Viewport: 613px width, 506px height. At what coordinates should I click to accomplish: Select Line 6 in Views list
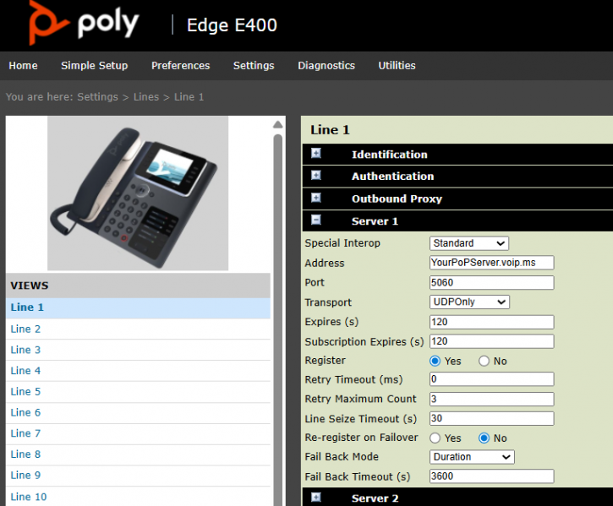[138, 413]
